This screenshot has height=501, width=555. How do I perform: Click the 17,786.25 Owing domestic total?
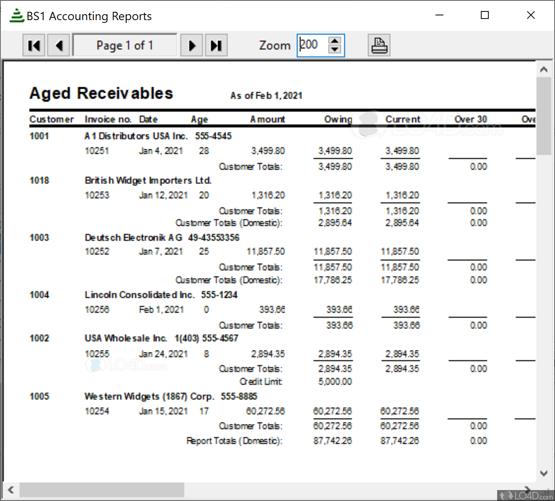(x=333, y=280)
